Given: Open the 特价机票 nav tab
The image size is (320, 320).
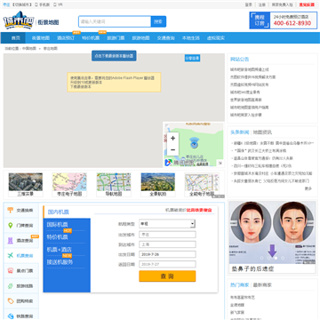Looking at the screenshot, I should point(91,38).
